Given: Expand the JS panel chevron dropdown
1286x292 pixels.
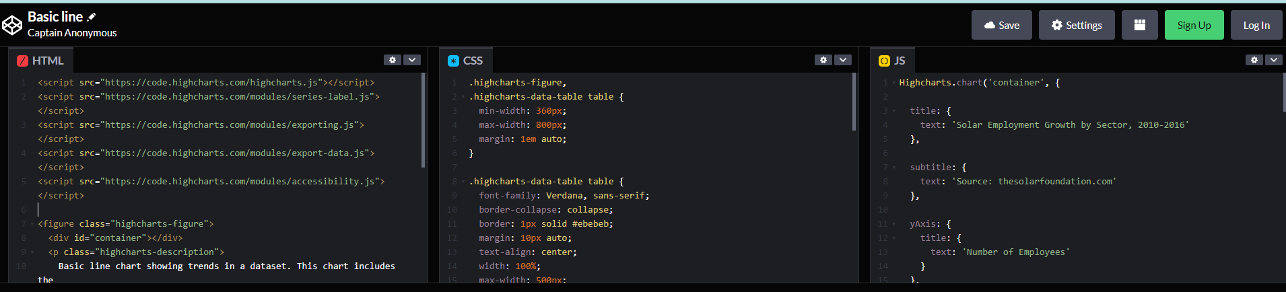Looking at the screenshot, I should (x=1274, y=60).
